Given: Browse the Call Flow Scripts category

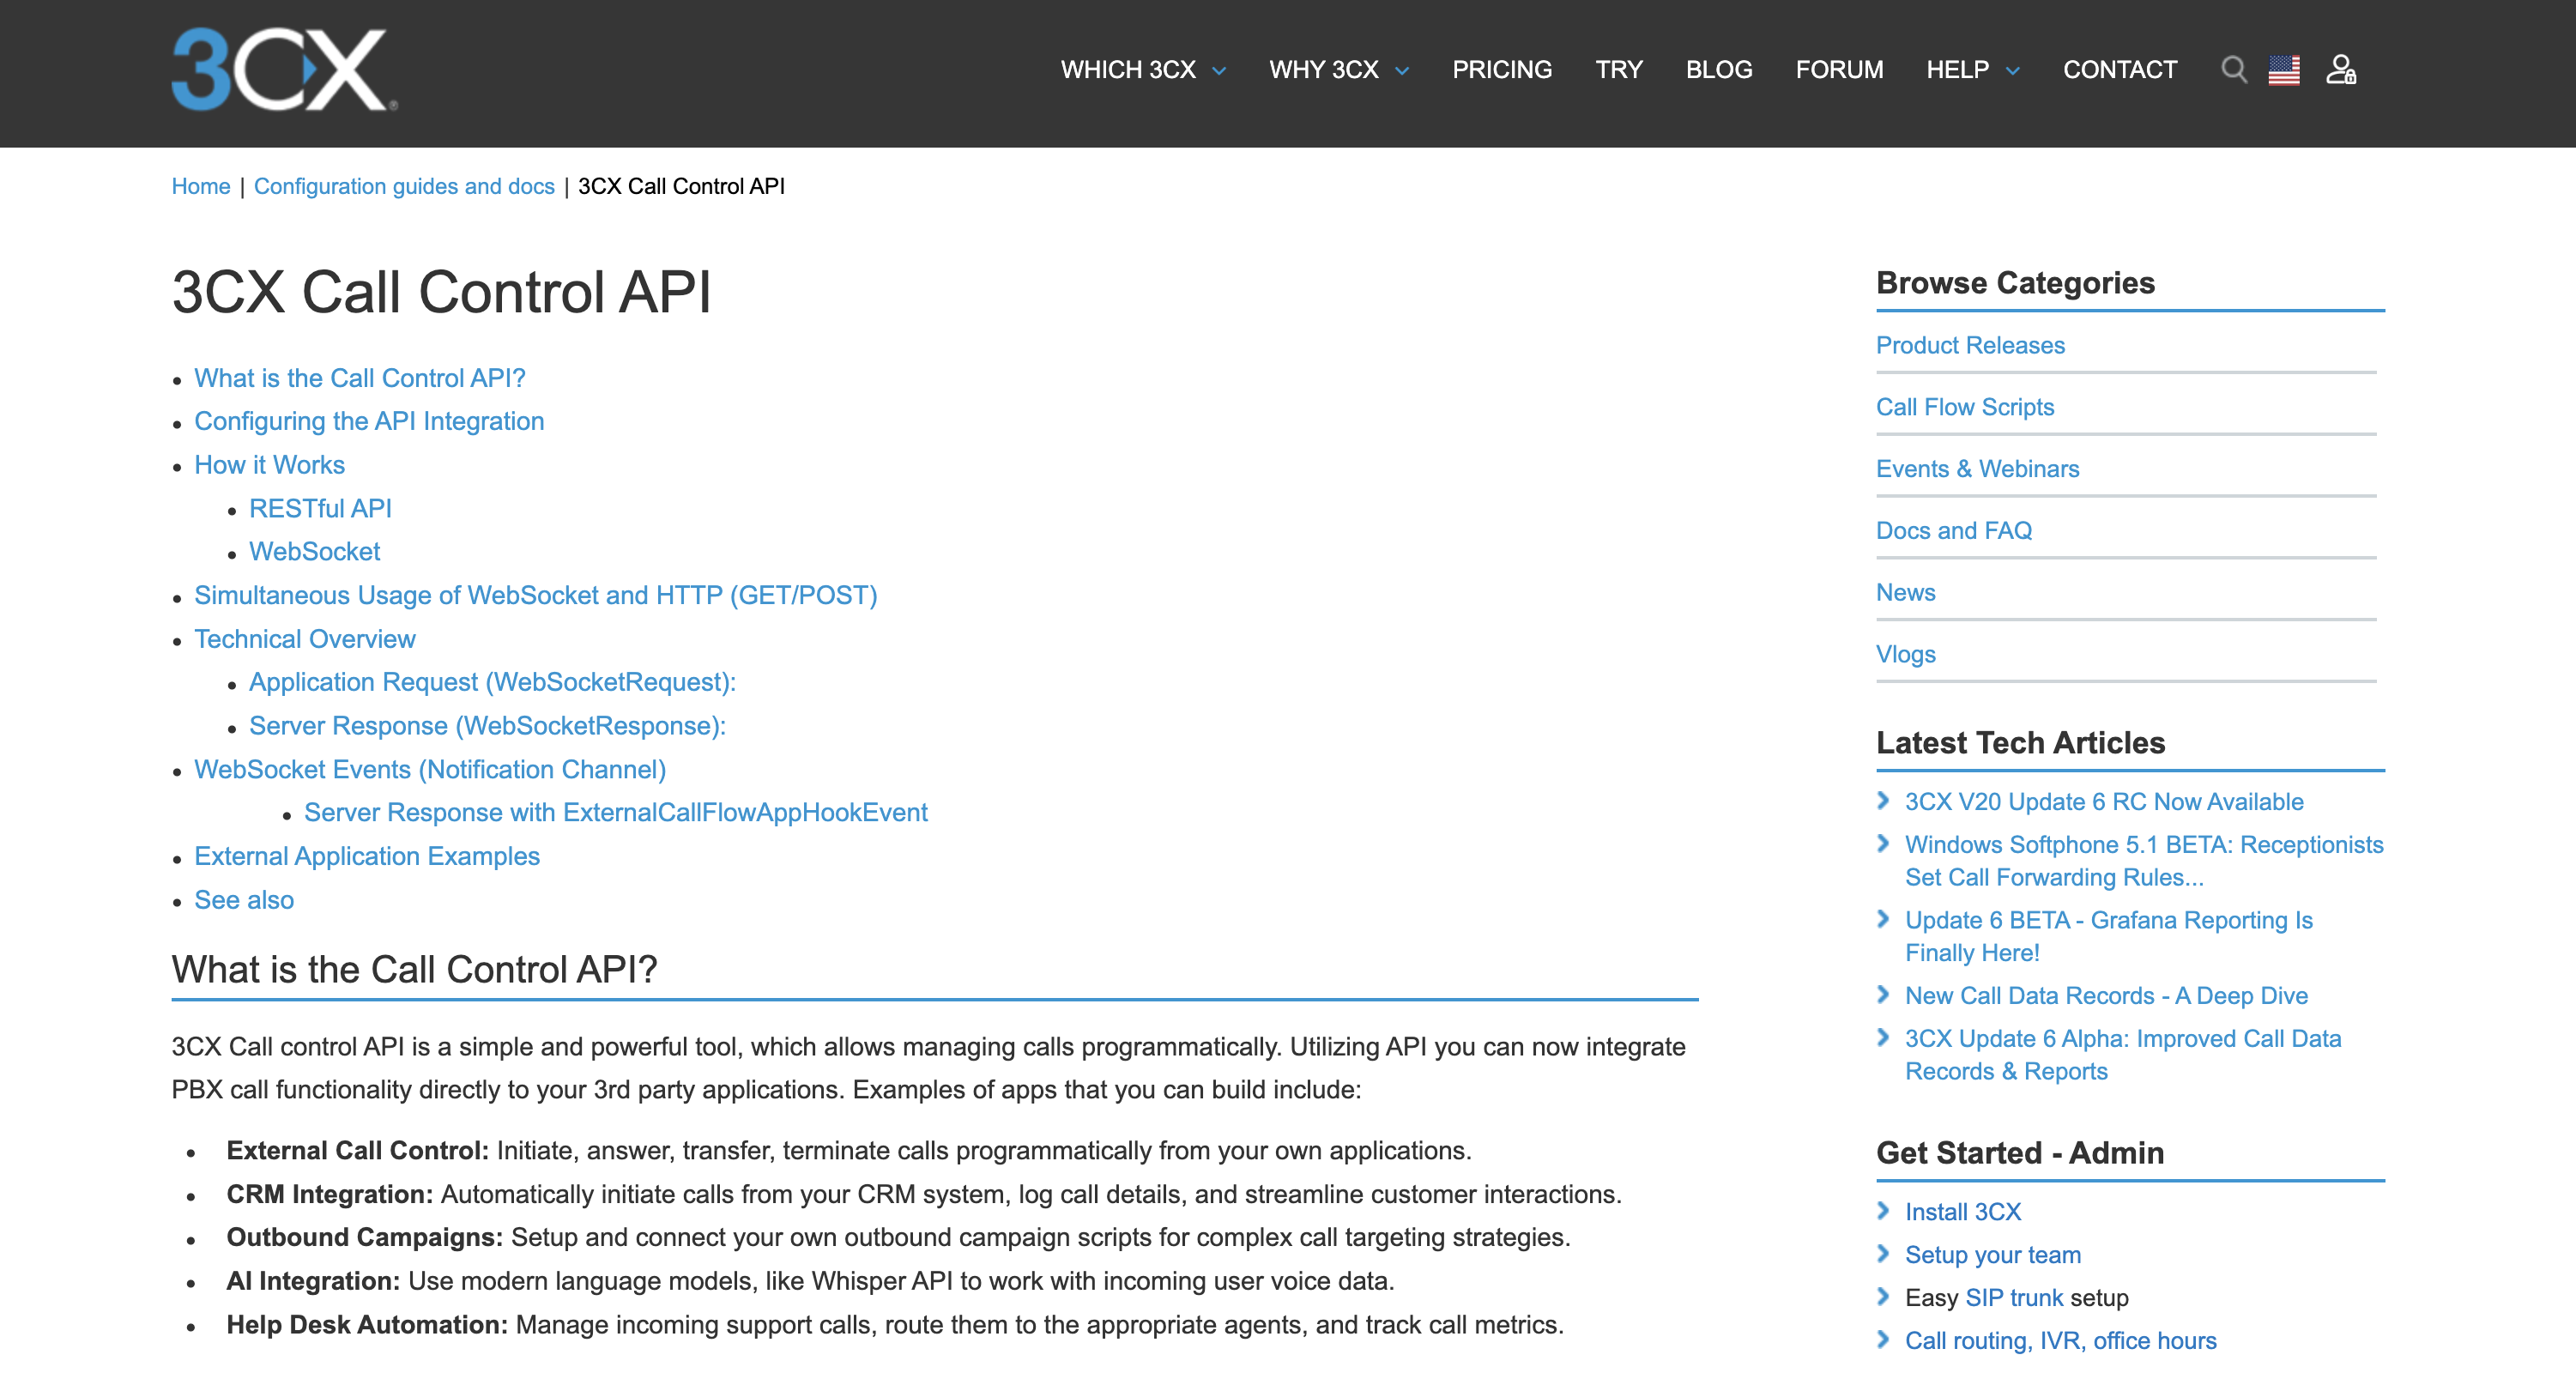Looking at the screenshot, I should pyautogui.click(x=1965, y=407).
